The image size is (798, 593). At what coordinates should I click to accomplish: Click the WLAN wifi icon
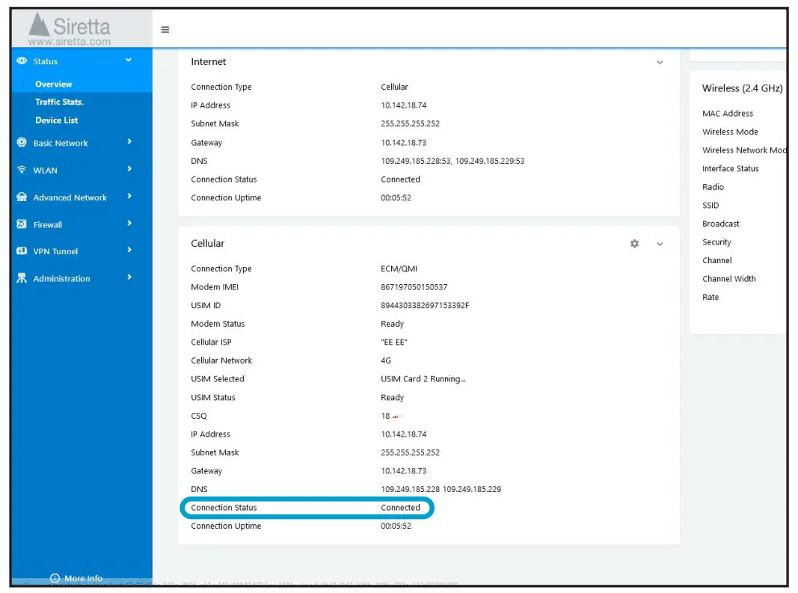click(x=22, y=170)
